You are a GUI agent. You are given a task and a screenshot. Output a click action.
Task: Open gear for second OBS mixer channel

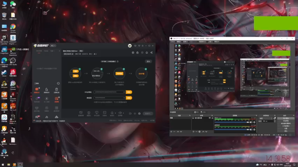click(254, 130)
